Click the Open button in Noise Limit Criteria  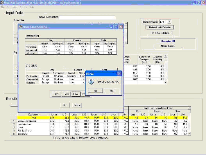(x=56, y=94)
